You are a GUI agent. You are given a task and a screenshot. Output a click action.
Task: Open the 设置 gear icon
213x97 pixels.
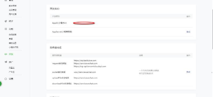[x=6, y=79]
